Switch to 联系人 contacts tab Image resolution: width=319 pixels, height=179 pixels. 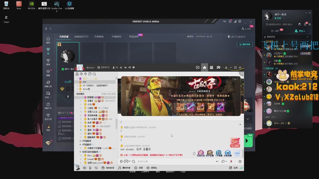click(x=300, y=31)
